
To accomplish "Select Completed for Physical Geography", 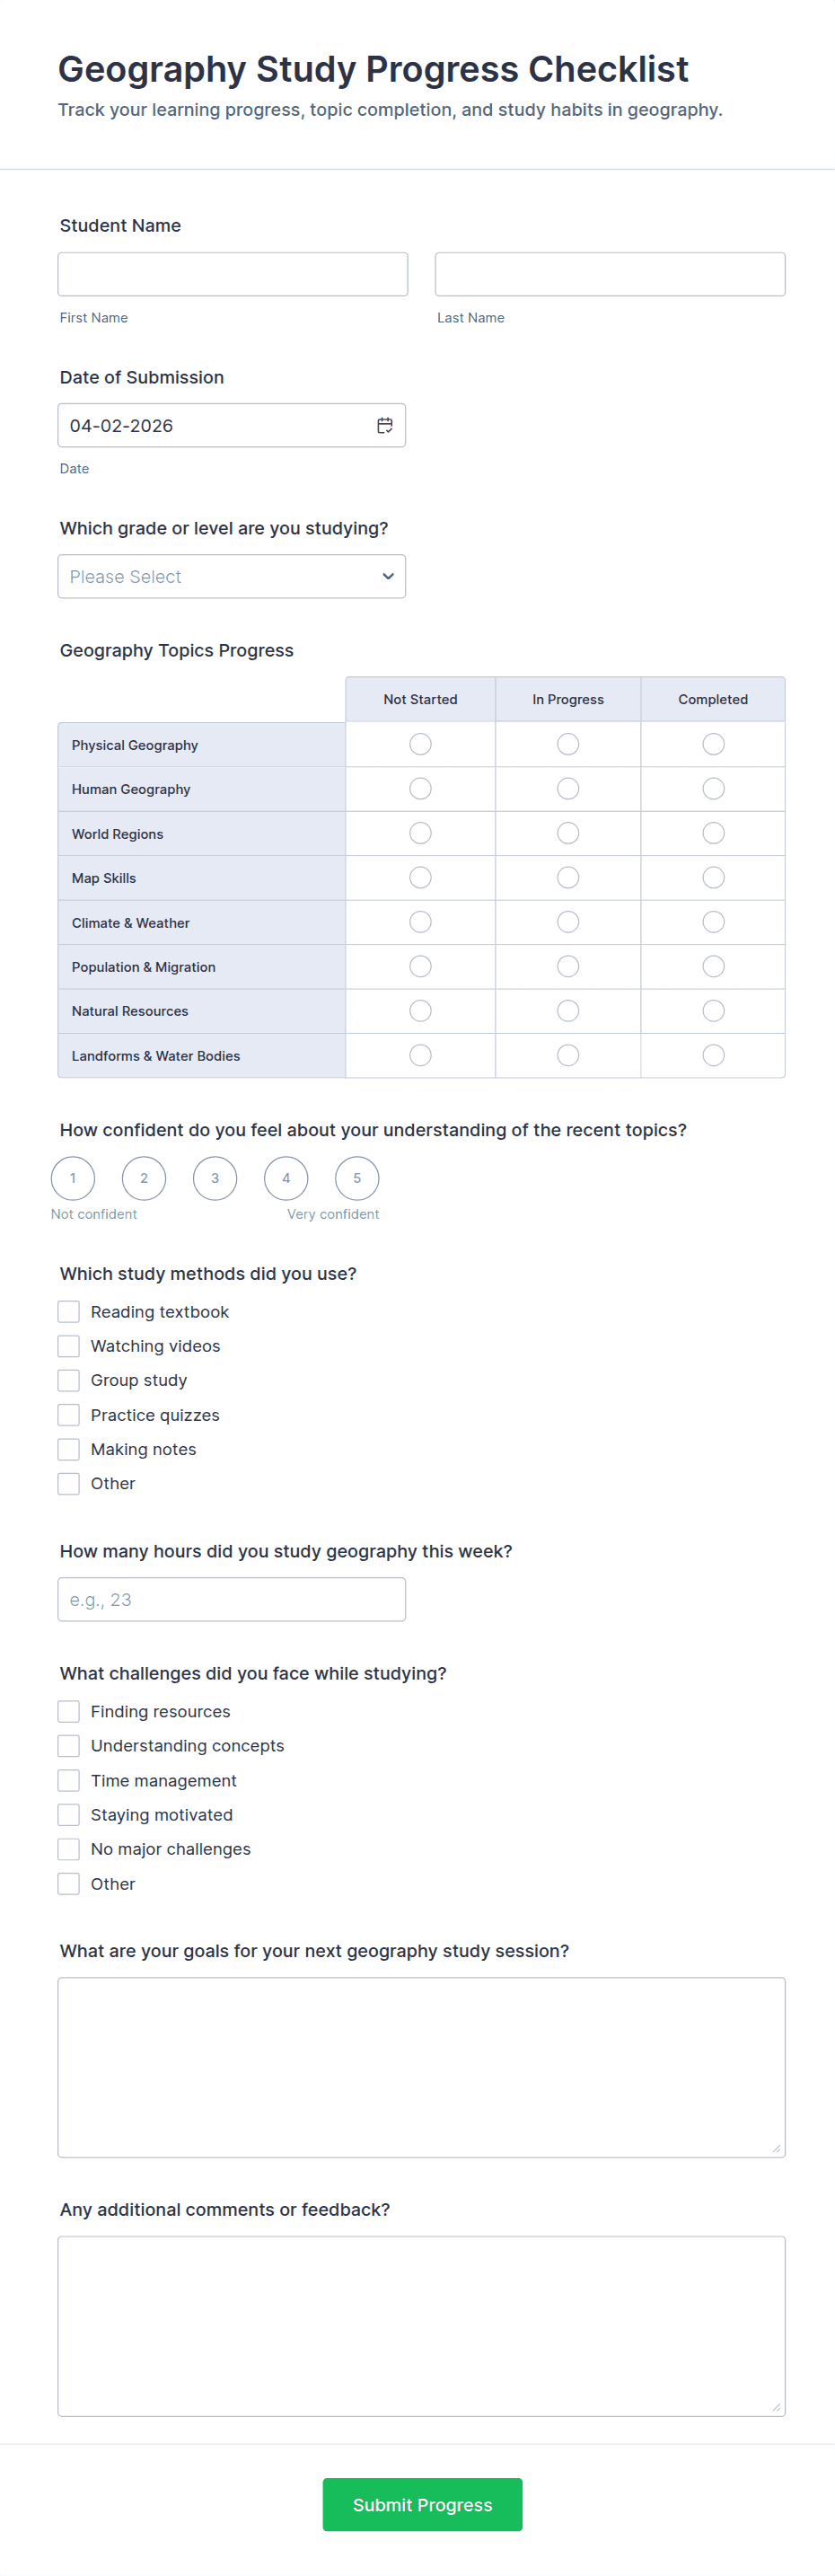I will 713,744.
